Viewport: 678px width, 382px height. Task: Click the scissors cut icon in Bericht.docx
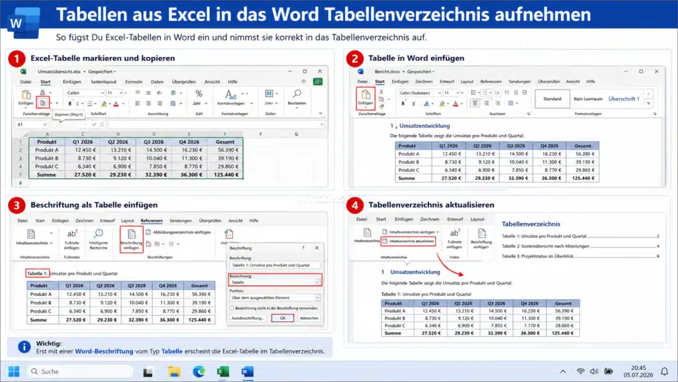[381, 91]
